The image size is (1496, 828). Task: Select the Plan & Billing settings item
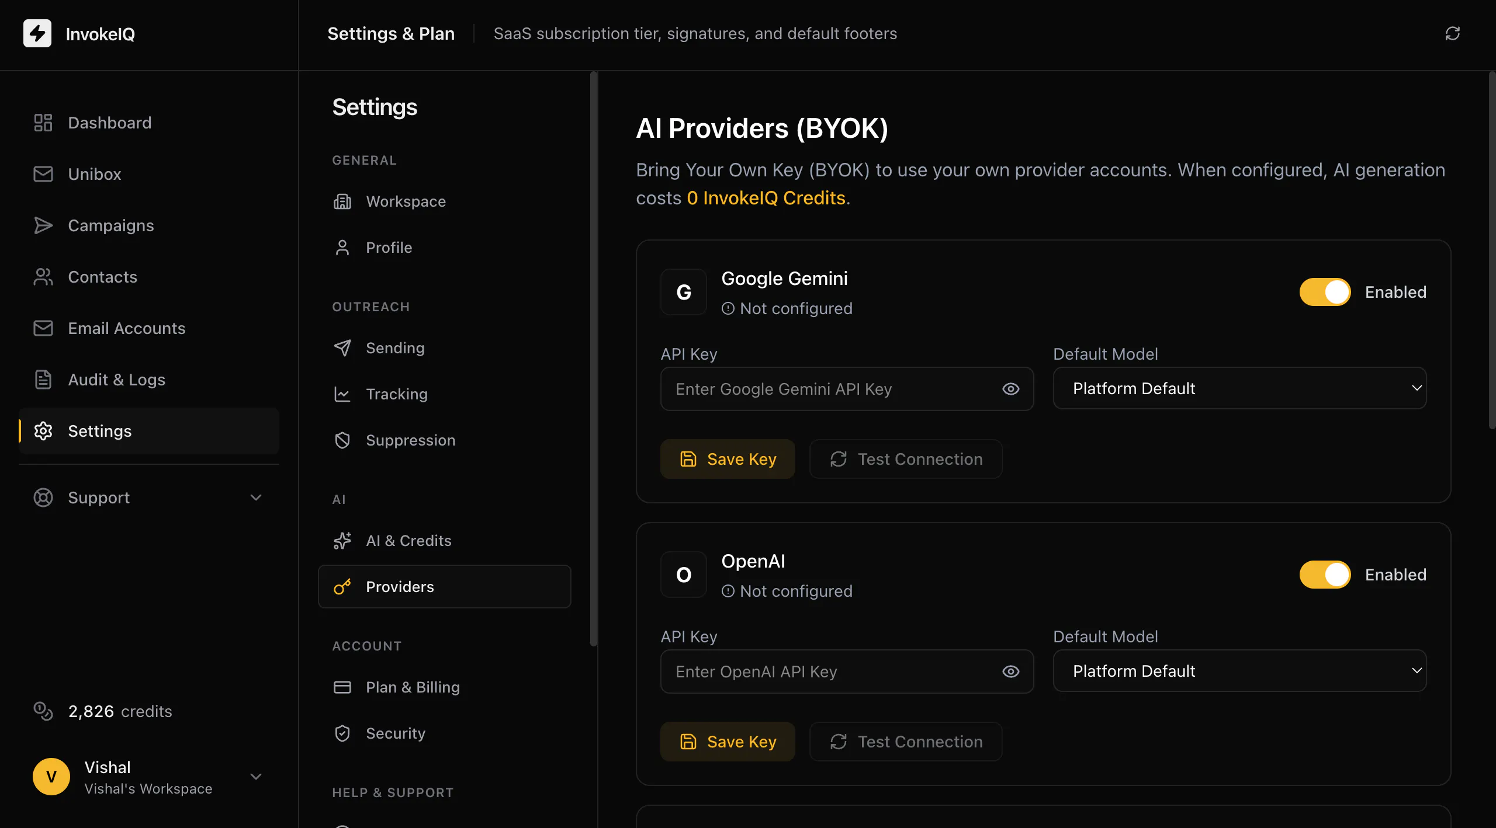pyautogui.click(x=445, y=687)
